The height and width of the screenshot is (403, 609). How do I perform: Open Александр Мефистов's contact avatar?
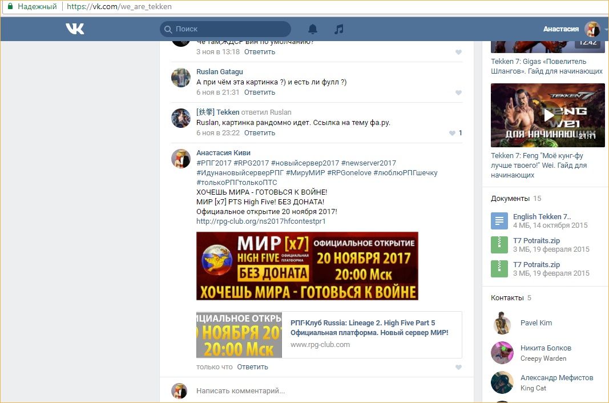(502, 382)
